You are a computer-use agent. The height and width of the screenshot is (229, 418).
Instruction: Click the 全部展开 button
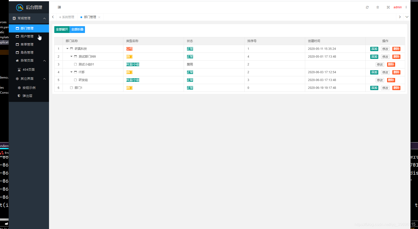coord(62,29)
